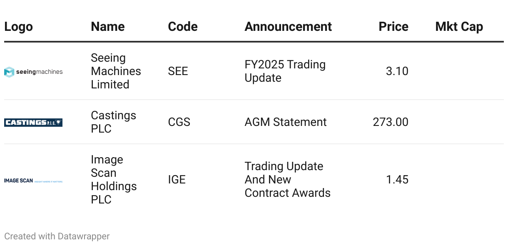This screenshot has height=246, width=508.
Task: Click the Mkt Cap column header
Action: tap(459, 27)
